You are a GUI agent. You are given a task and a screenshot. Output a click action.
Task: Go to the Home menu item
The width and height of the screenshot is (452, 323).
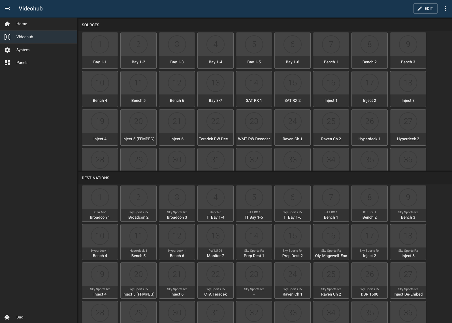(22, 24)
